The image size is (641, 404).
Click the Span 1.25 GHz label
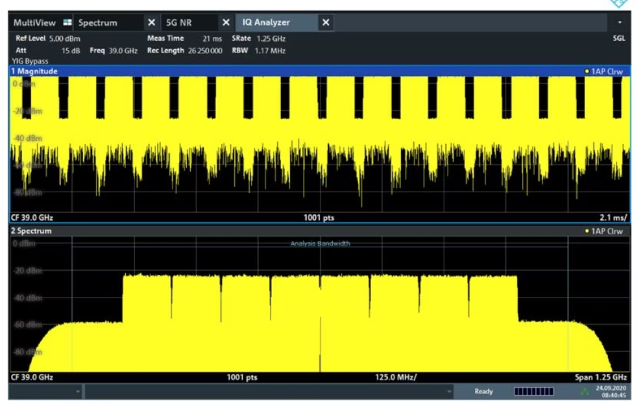(601, 377)
